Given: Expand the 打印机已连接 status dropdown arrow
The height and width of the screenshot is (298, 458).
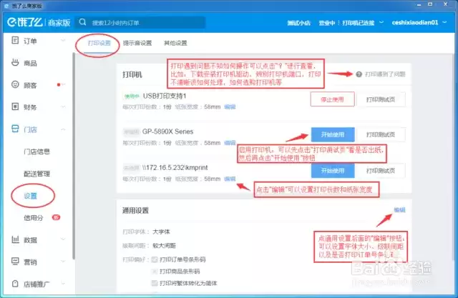Looking at the screenshot, I should (x=381, y=22).
